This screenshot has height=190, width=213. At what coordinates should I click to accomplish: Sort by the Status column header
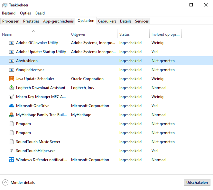(125, 34)
